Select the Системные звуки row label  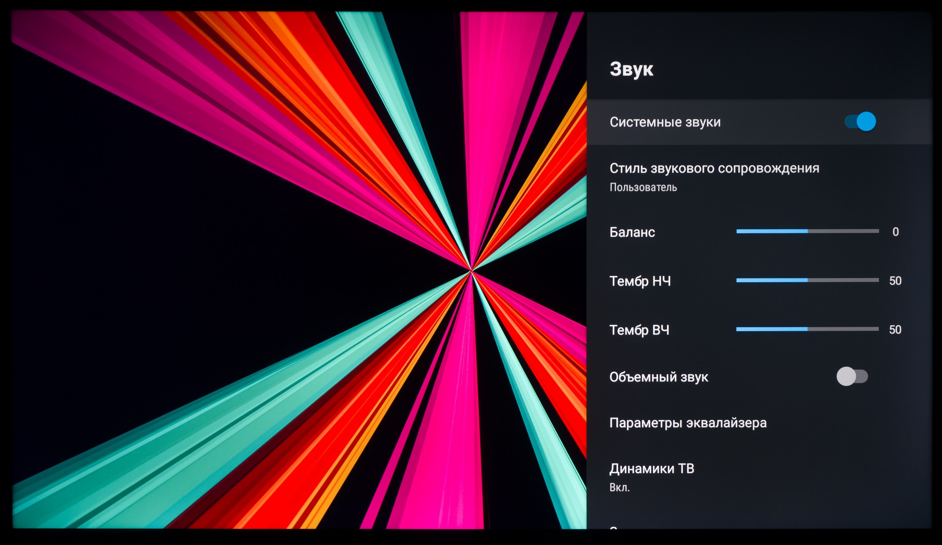click(x=665, y=122)
